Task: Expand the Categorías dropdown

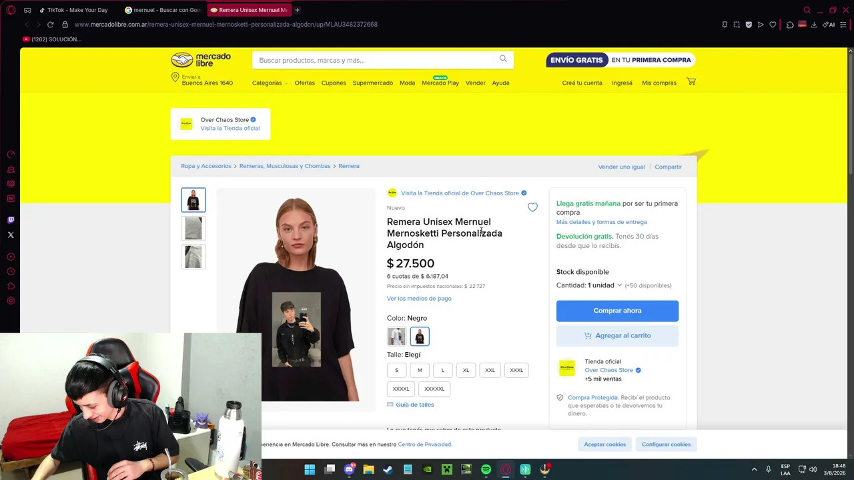Action: click(x=270, y=83)
